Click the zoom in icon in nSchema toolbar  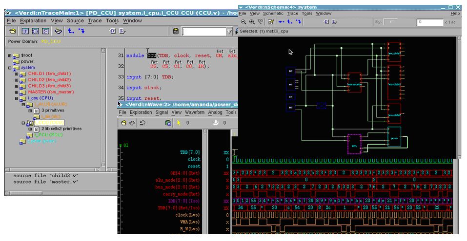(252, 22)
